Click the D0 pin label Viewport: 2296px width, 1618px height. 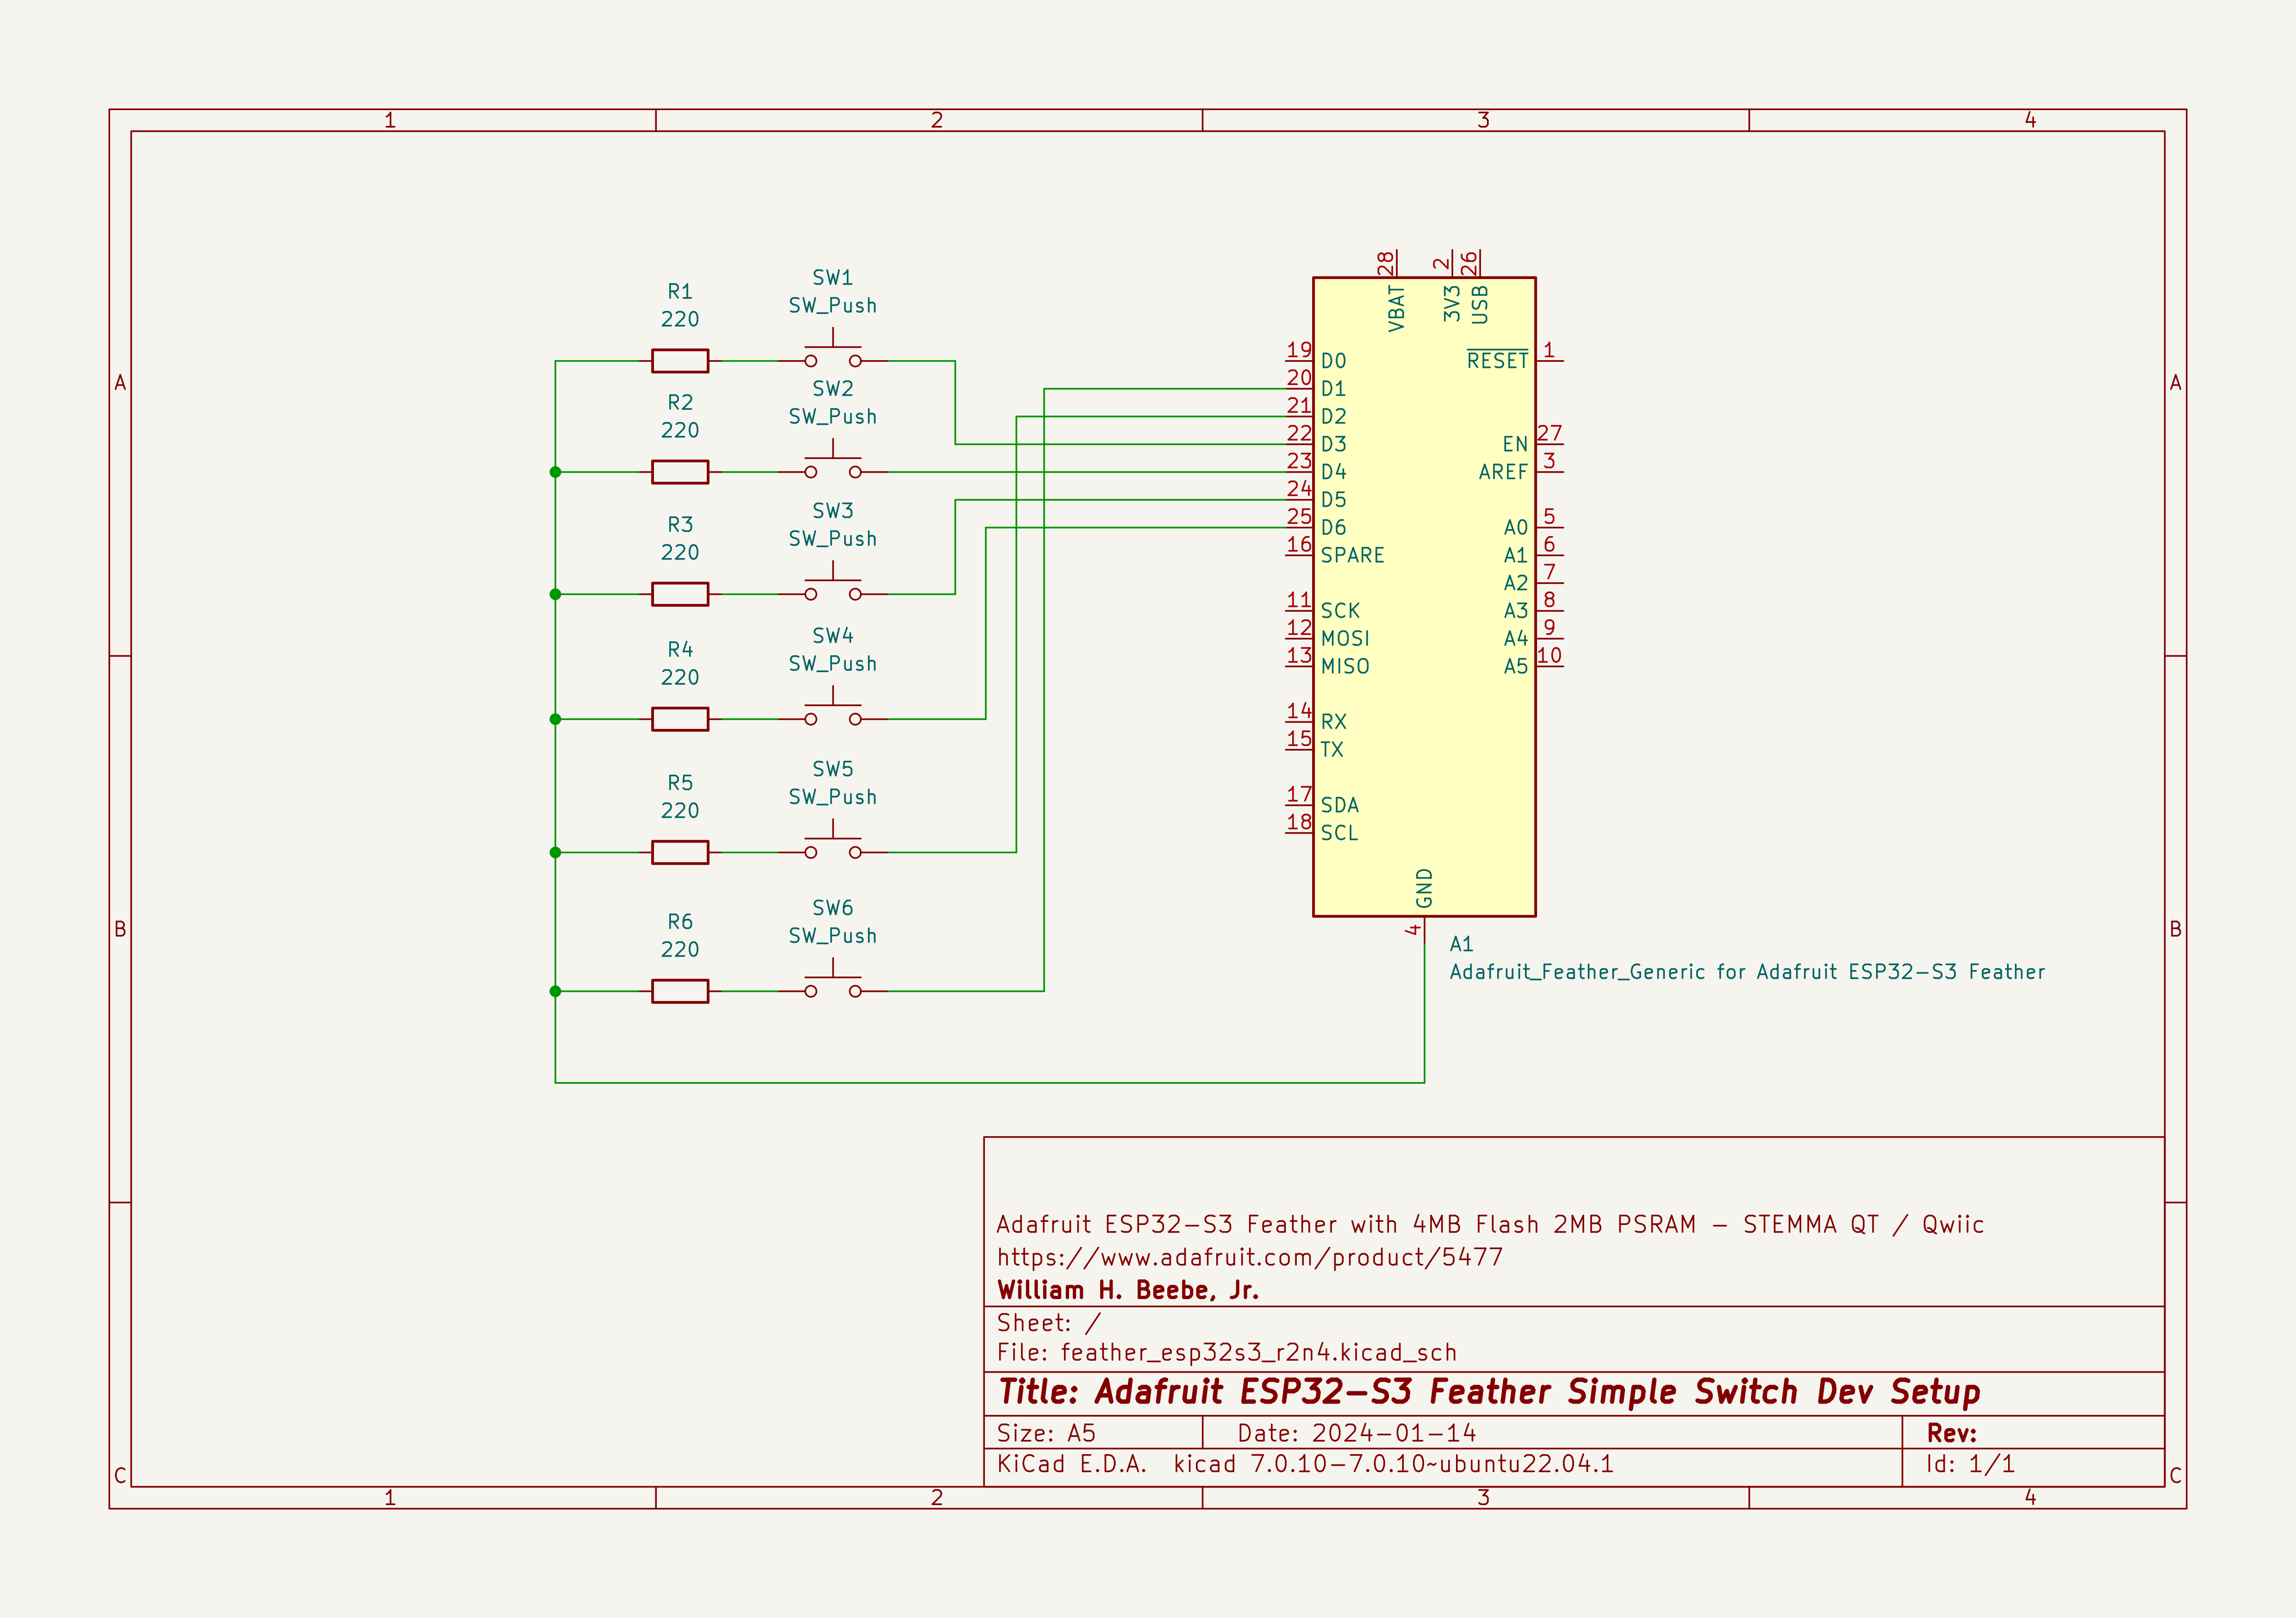tap(1334, 361)
